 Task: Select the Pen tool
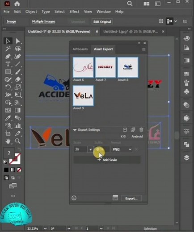click(x=8, y=56)
